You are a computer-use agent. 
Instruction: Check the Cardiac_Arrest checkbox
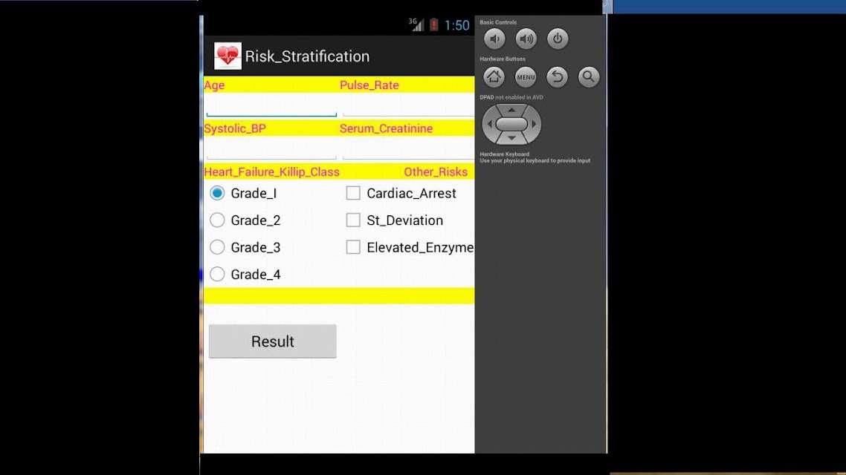[353, 193]
